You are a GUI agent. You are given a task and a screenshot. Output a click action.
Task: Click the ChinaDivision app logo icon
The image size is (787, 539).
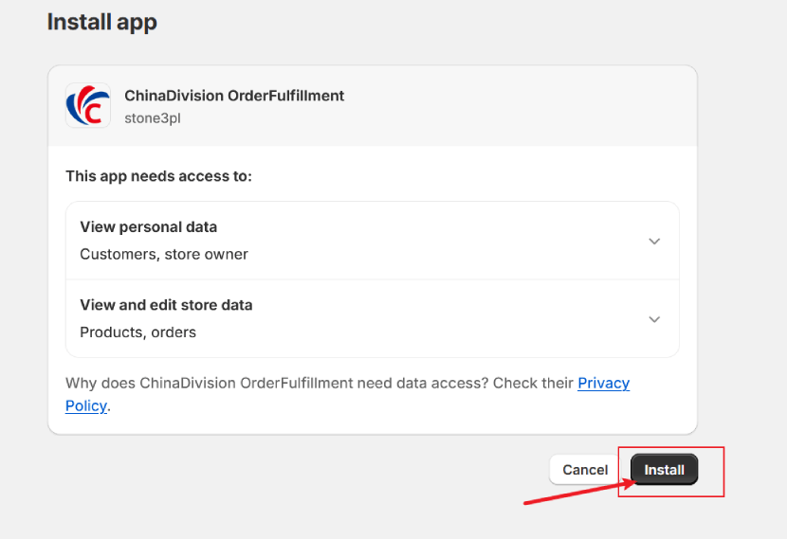(88, 106)
